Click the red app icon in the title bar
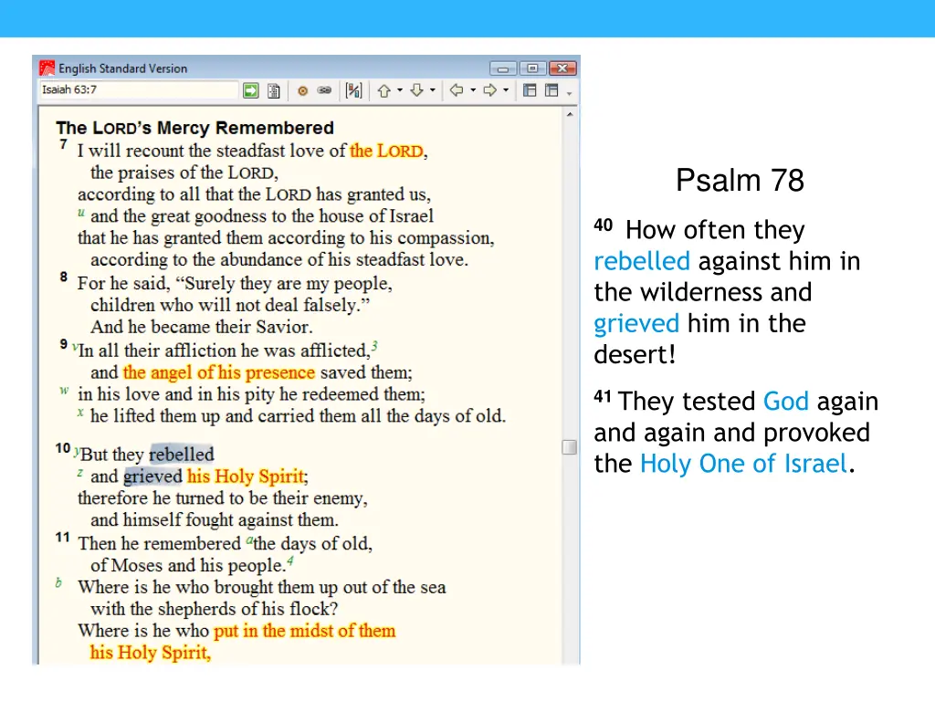Screen dimensions: 935x701 pos(47,68)
